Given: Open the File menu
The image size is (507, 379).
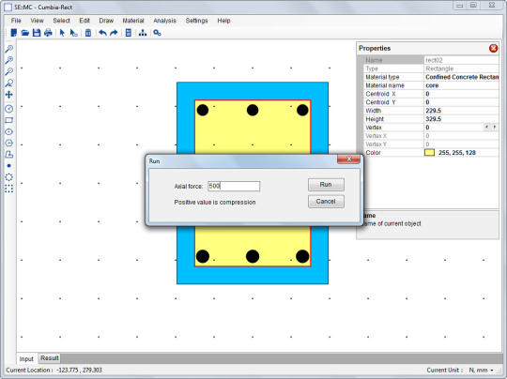Looking at the screenshot, I should (16, 21).
